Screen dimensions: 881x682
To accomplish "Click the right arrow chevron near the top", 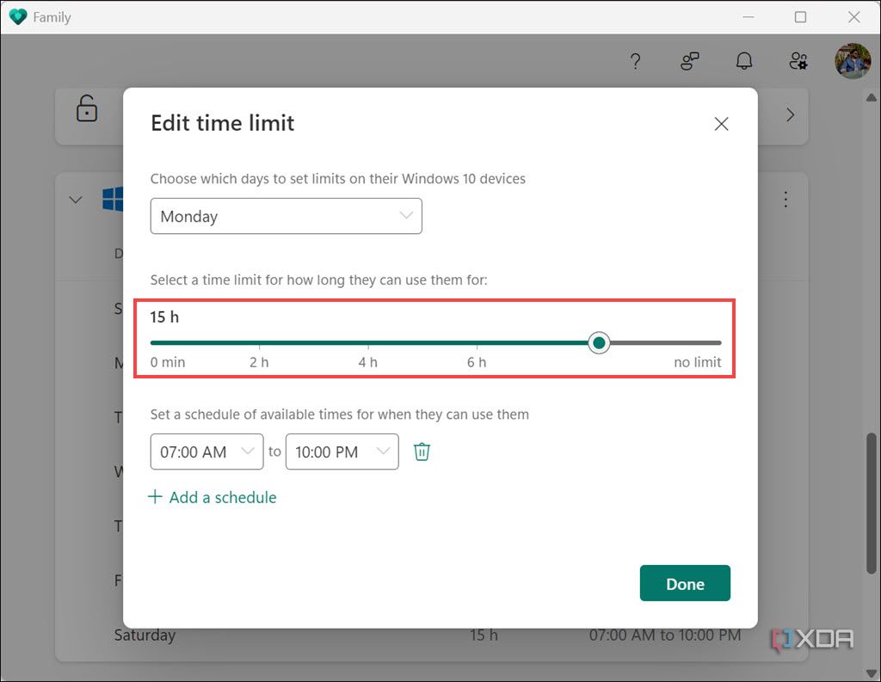I will (x=790, y=114).
